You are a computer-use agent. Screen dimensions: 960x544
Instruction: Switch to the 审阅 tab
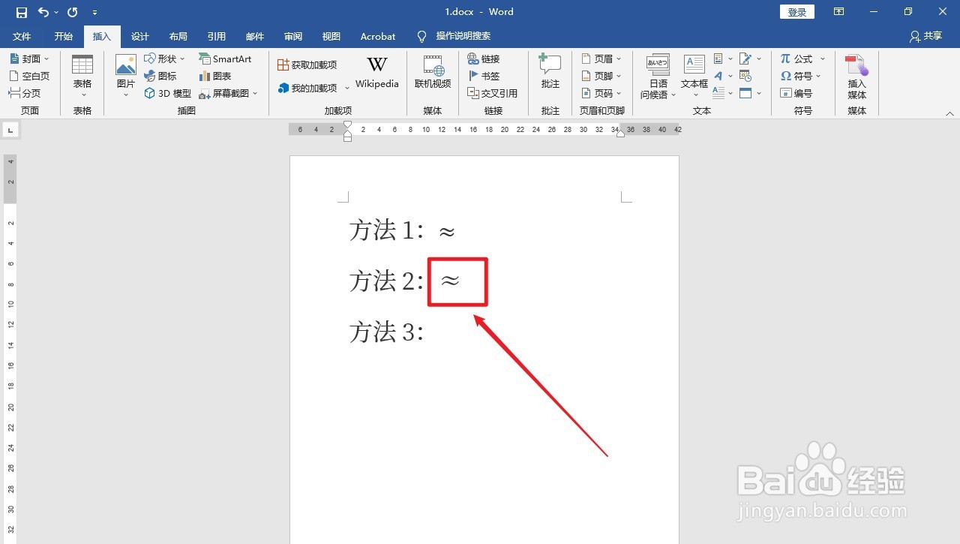293,36
